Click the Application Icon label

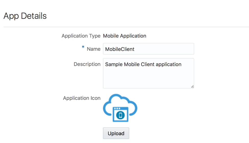[x=81, y=98]
